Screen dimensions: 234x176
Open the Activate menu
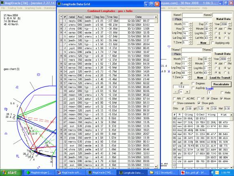pos(173,8)
